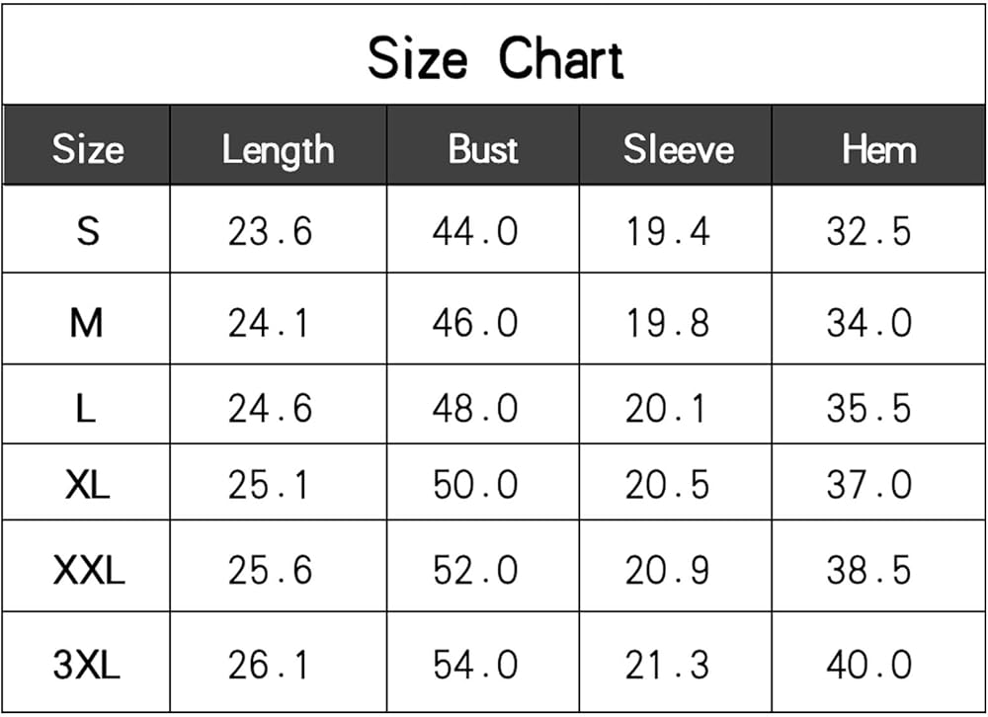
Task: Select the M size row label
Action: pyautogui.click(x=87, y=322)
